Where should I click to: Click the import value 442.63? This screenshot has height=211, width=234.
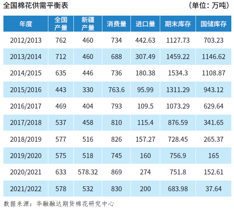[x=145, y=40]
